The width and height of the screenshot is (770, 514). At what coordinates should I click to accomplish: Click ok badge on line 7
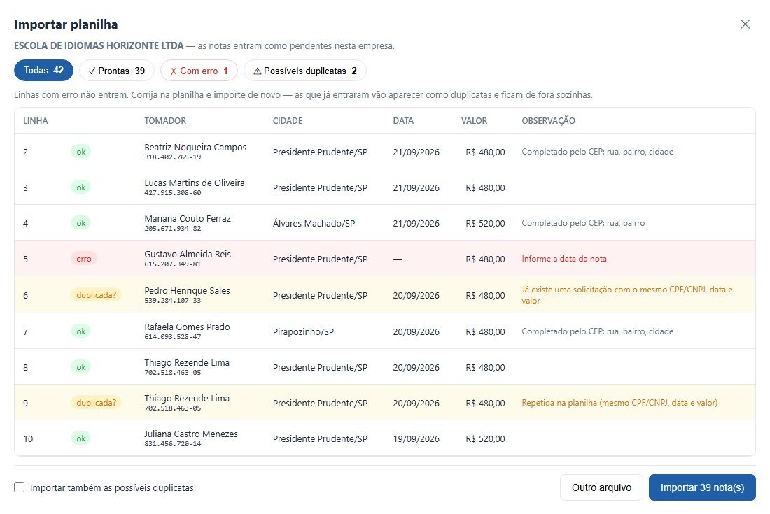(81, 331)
